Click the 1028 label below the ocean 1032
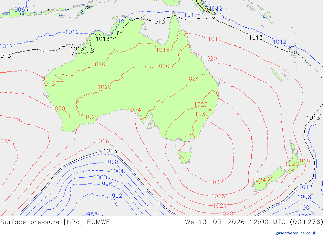This screenshot has height=236, width=323. coord(218,196)
